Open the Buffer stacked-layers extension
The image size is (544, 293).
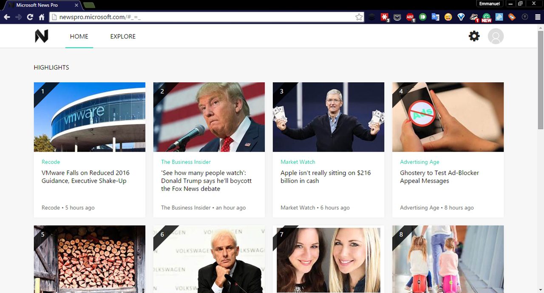(372, 17)
